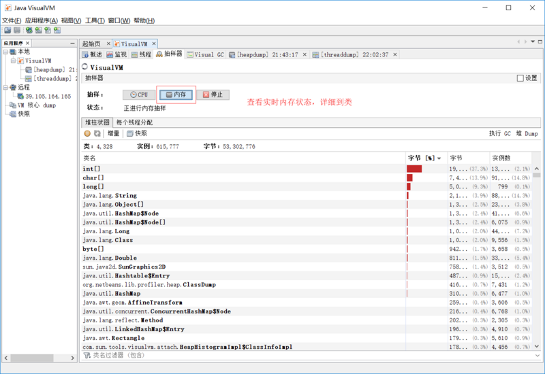The image size is (545, 374).
Task: Collapse the VisualVM tree node
Action: coord(13,61)
